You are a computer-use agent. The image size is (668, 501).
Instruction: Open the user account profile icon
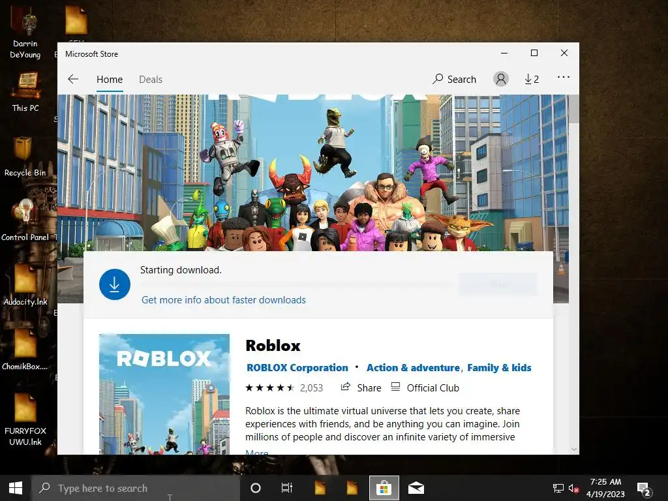point(501,79)
